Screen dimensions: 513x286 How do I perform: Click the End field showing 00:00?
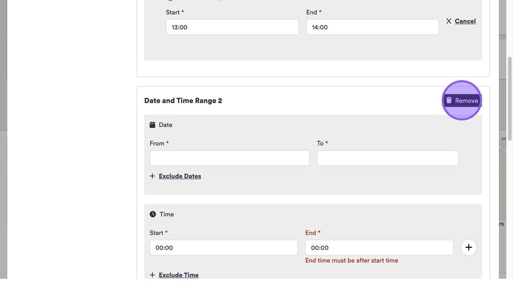379,248
